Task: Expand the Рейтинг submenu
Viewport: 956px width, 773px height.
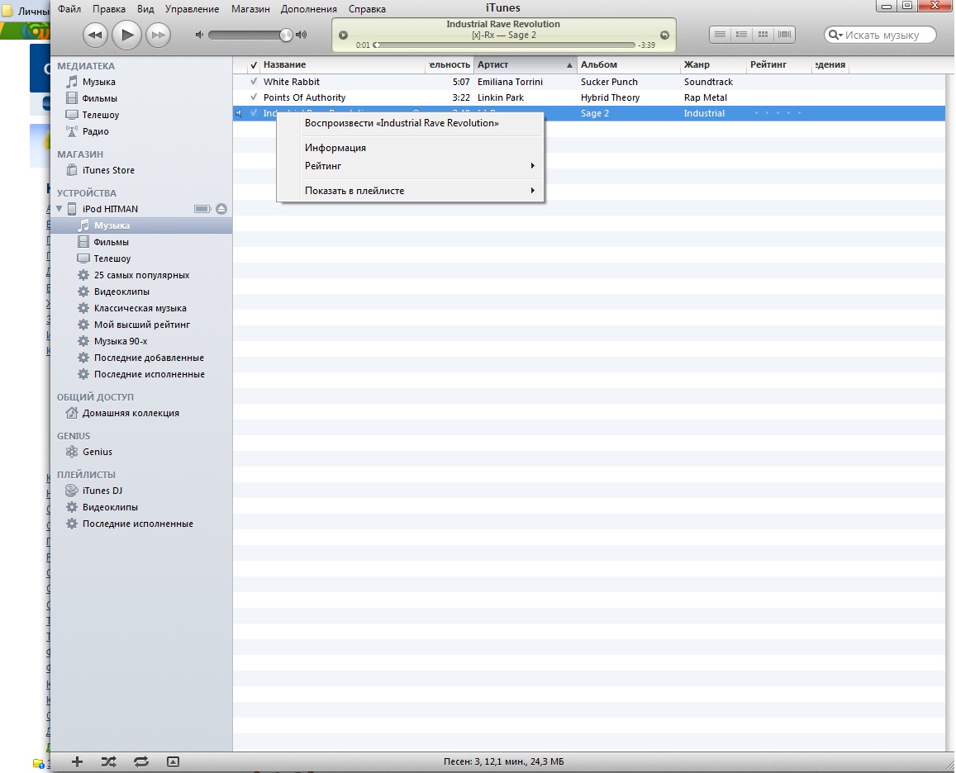Action: tap(411, 166)
